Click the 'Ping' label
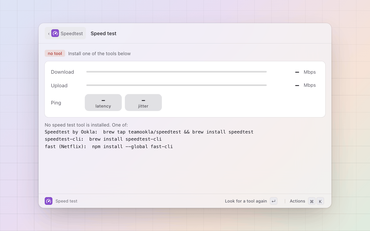 click(56, 103)
